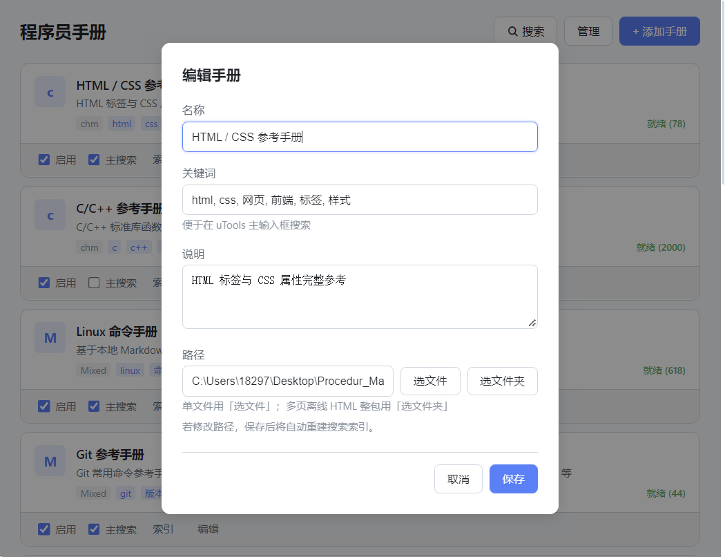
Task: Click the 路径 path text field
Action: [287, 381]
